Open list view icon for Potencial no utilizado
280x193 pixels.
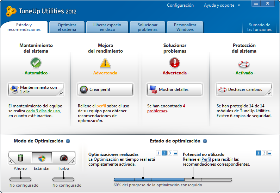pyautogui.click(x=270, y=153)
